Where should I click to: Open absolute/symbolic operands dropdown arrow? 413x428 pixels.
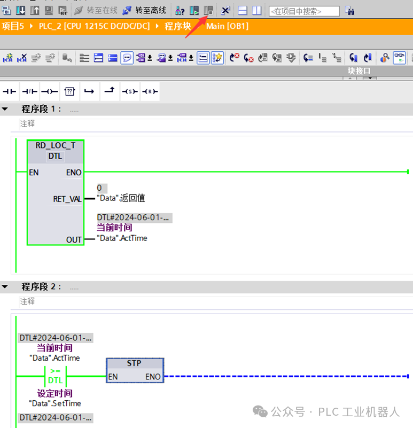coord(150,58)
